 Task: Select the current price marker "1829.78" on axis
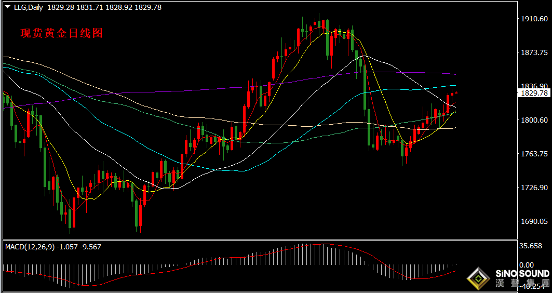[535, 93]
